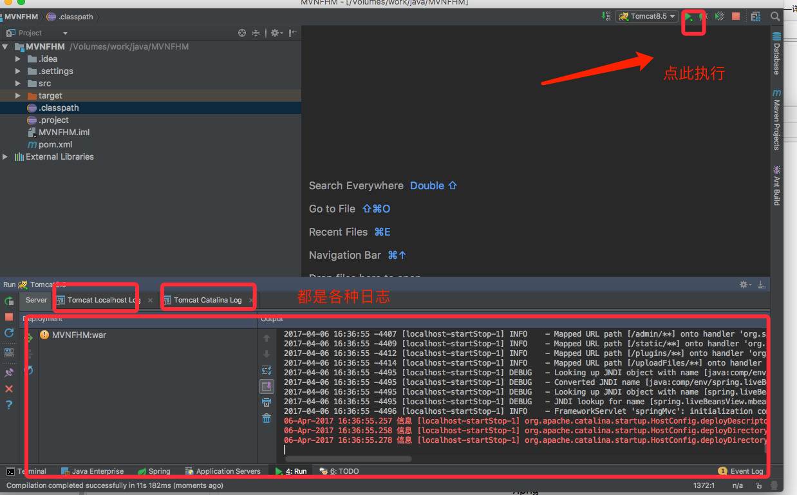Close the Tomcat Localhost Log tab

pyautogui.click(x=150, y=301)
